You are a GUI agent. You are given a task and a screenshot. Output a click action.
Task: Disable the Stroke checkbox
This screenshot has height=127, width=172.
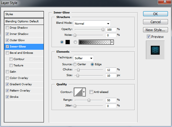(x=7, y=97)
